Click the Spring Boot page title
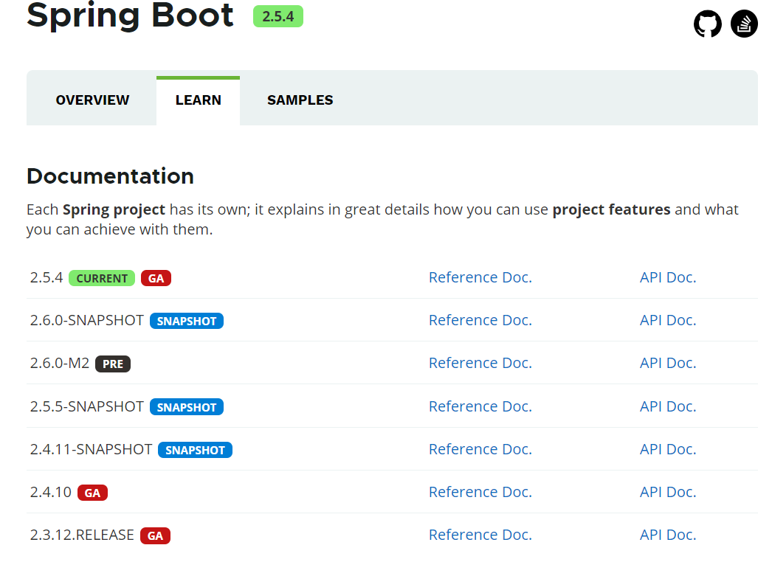This screenshot has height=576, width=772. 130,15
